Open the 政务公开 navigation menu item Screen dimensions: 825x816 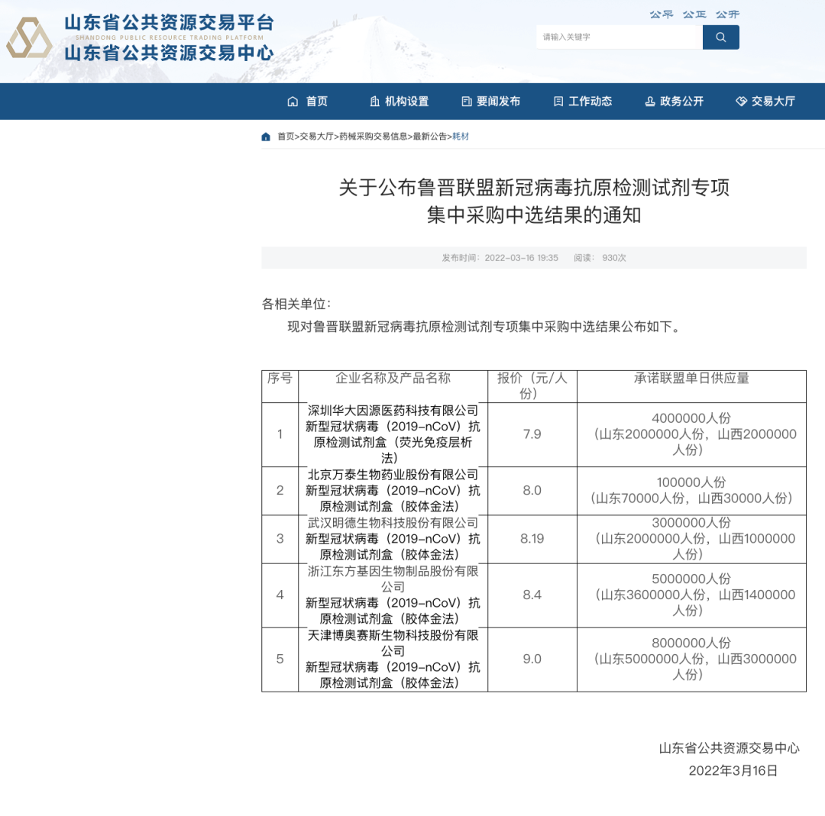[x=675, y=102]
